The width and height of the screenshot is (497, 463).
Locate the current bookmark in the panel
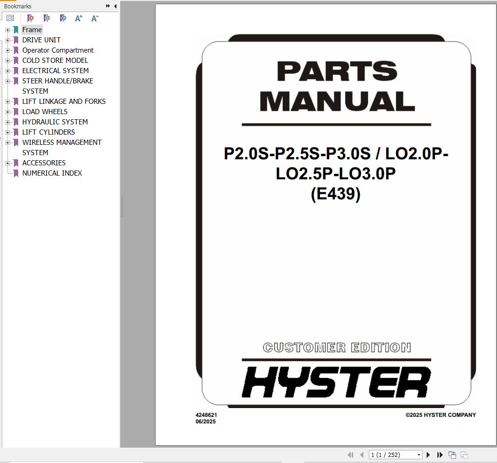click(x=63, y=18)
